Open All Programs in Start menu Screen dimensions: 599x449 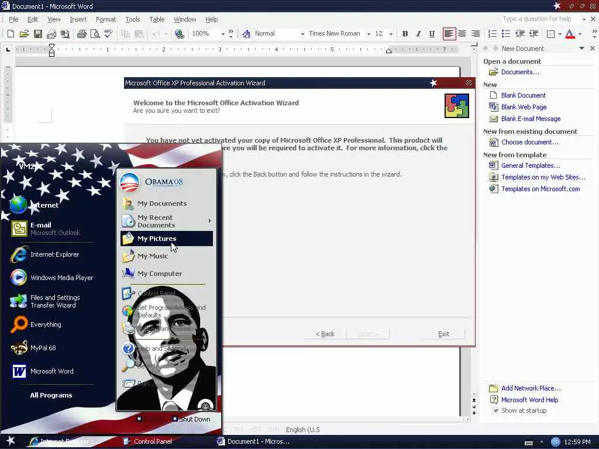(x=51, y=395)
